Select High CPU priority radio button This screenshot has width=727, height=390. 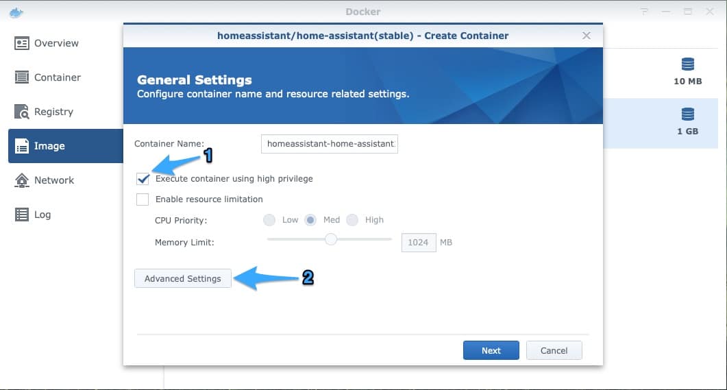pos(352,220)
